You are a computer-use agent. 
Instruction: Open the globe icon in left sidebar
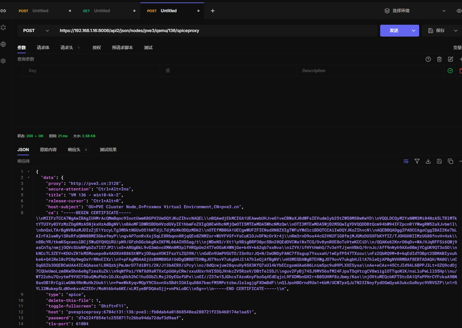3,44
